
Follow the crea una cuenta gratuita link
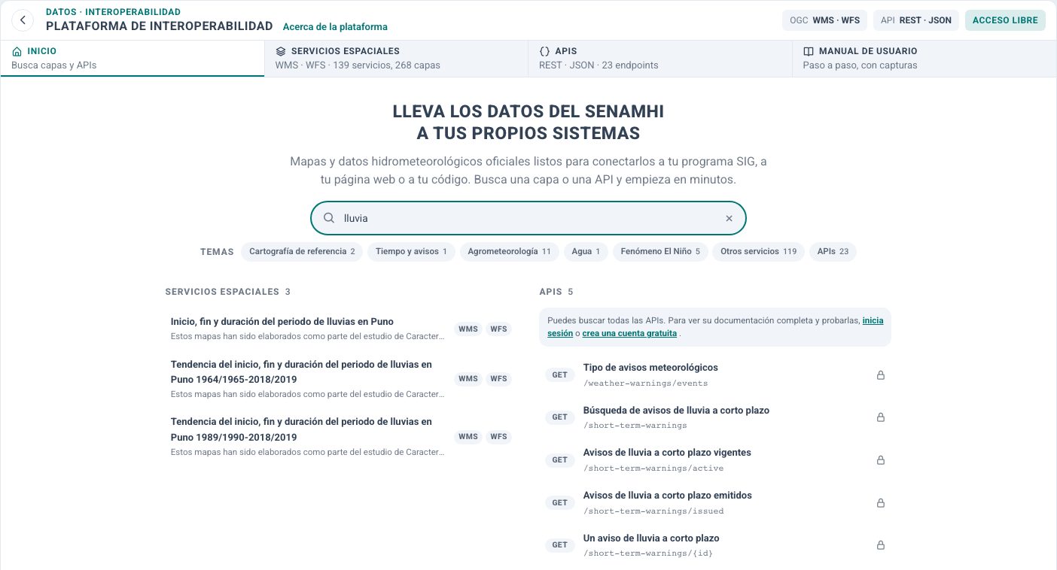point(629,332)
